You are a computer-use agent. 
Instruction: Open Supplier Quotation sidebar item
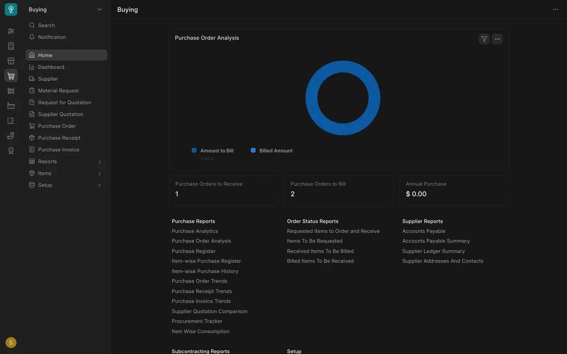tap(66, 114)
